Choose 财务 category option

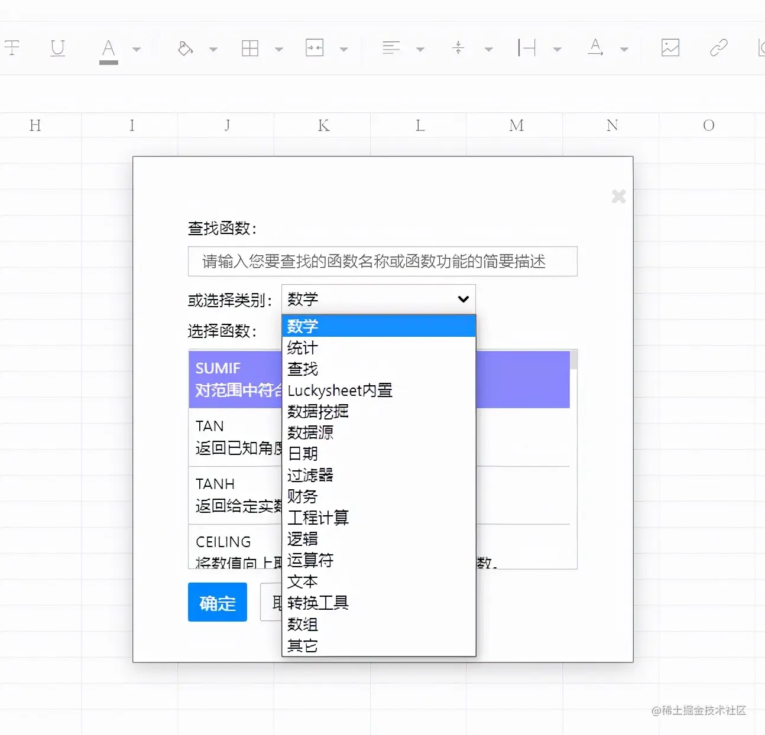[379, 496]
